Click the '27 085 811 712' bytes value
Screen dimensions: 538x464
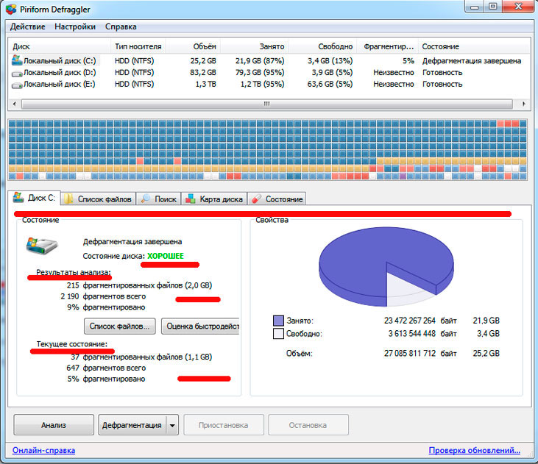[410, 353]
